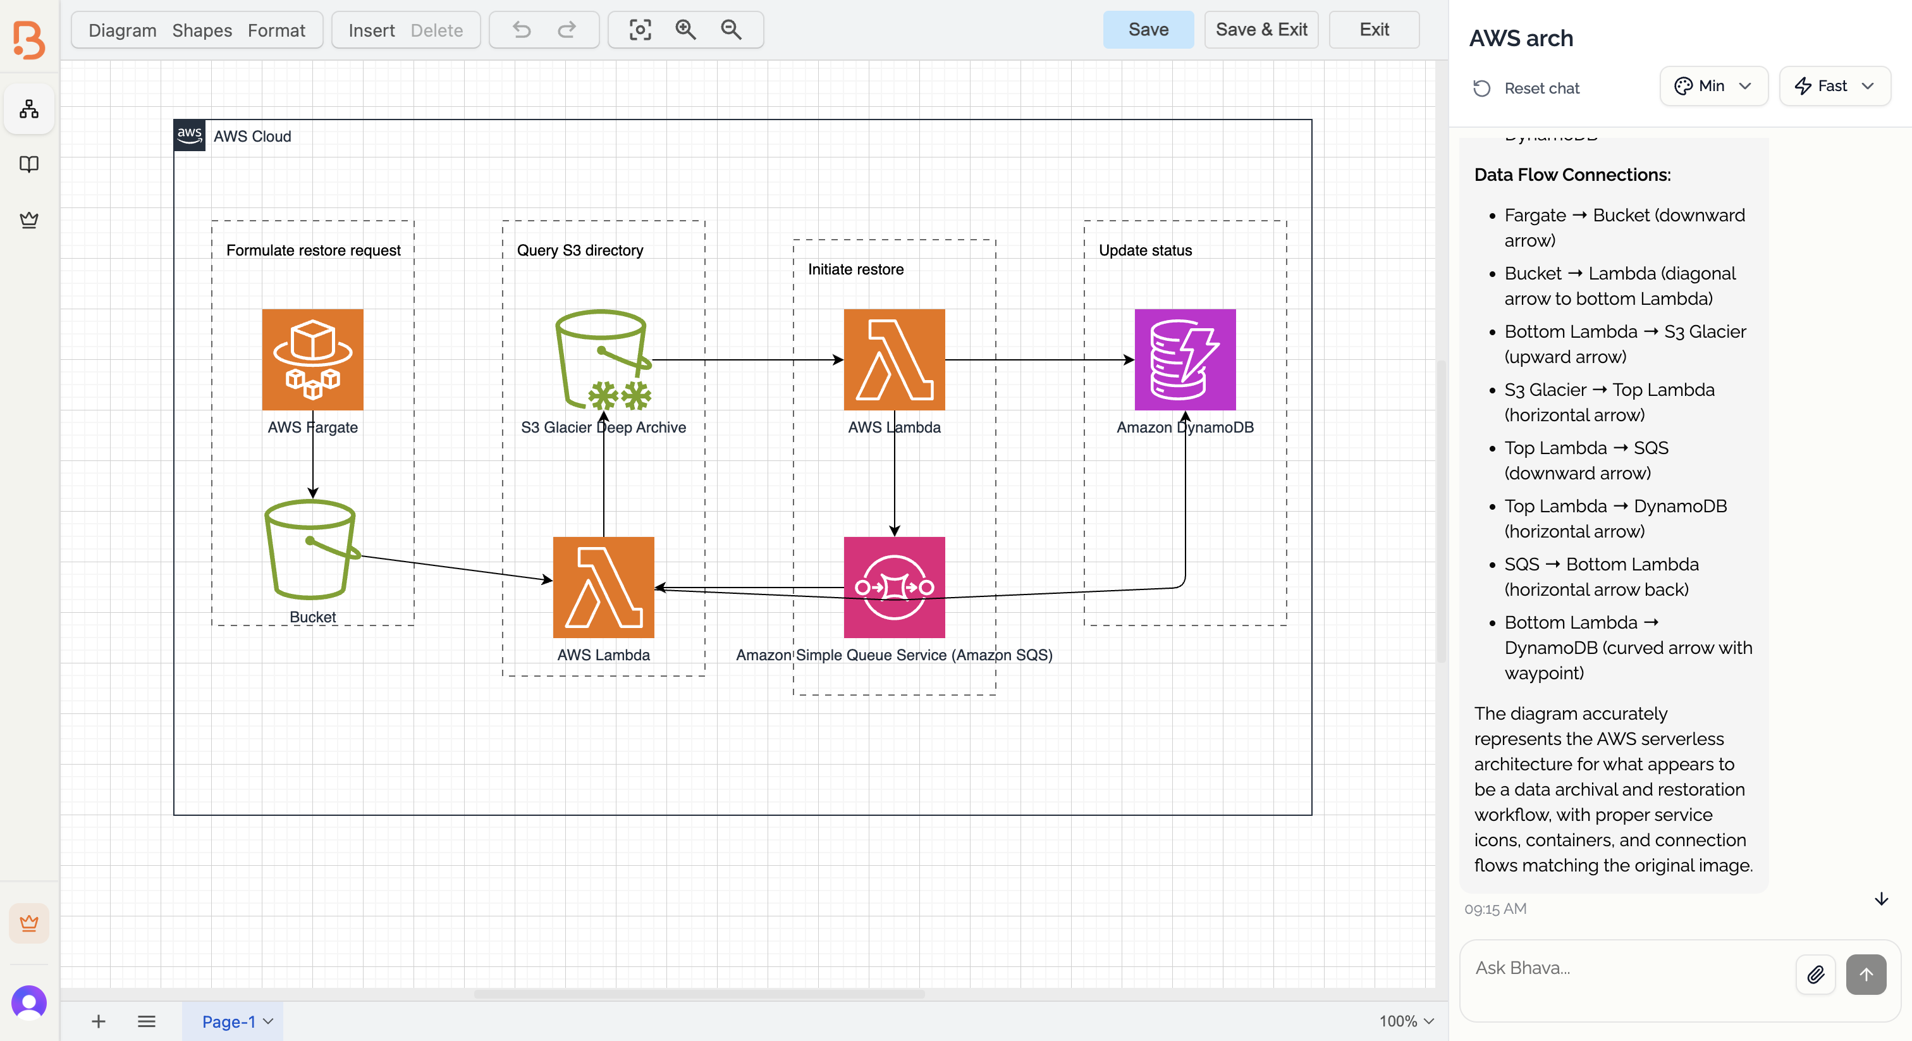Click the Reset chat icon

click(x=1482, y=89)
